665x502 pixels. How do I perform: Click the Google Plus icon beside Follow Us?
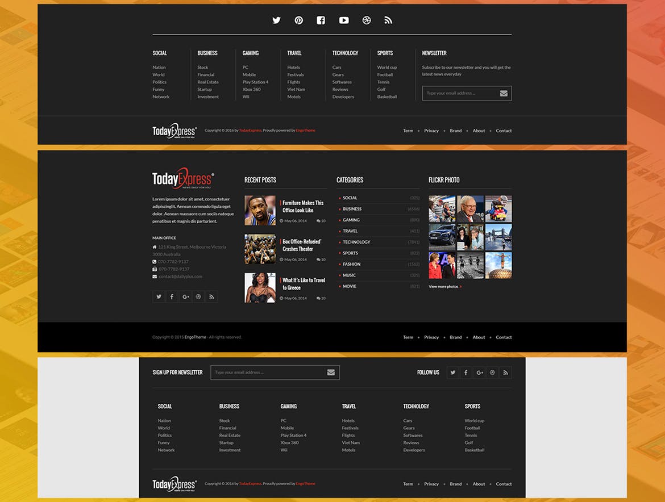coord(479,373)
